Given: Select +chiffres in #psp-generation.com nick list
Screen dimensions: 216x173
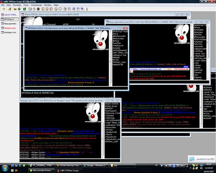Looking at the screenshot, I should (198, 51).
